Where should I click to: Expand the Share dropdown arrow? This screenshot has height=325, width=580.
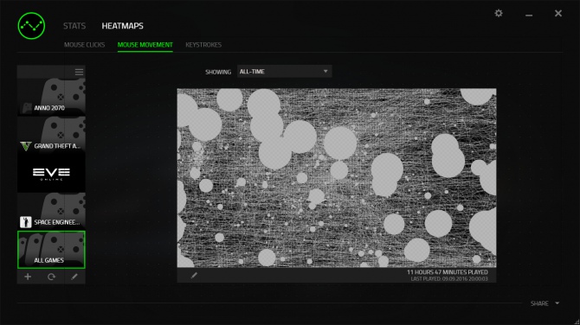click(557, 303)
